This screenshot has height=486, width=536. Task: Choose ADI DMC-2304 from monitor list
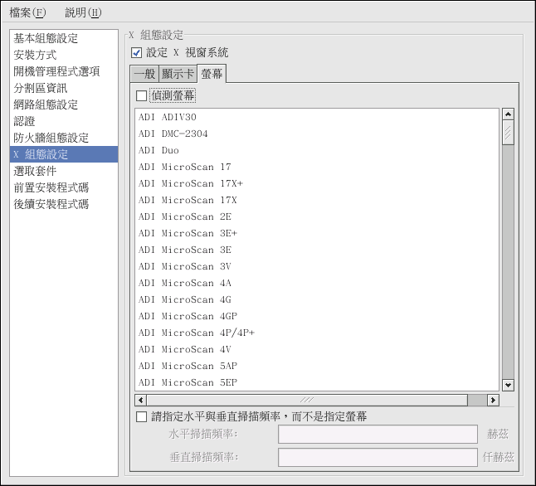point(173,134)
